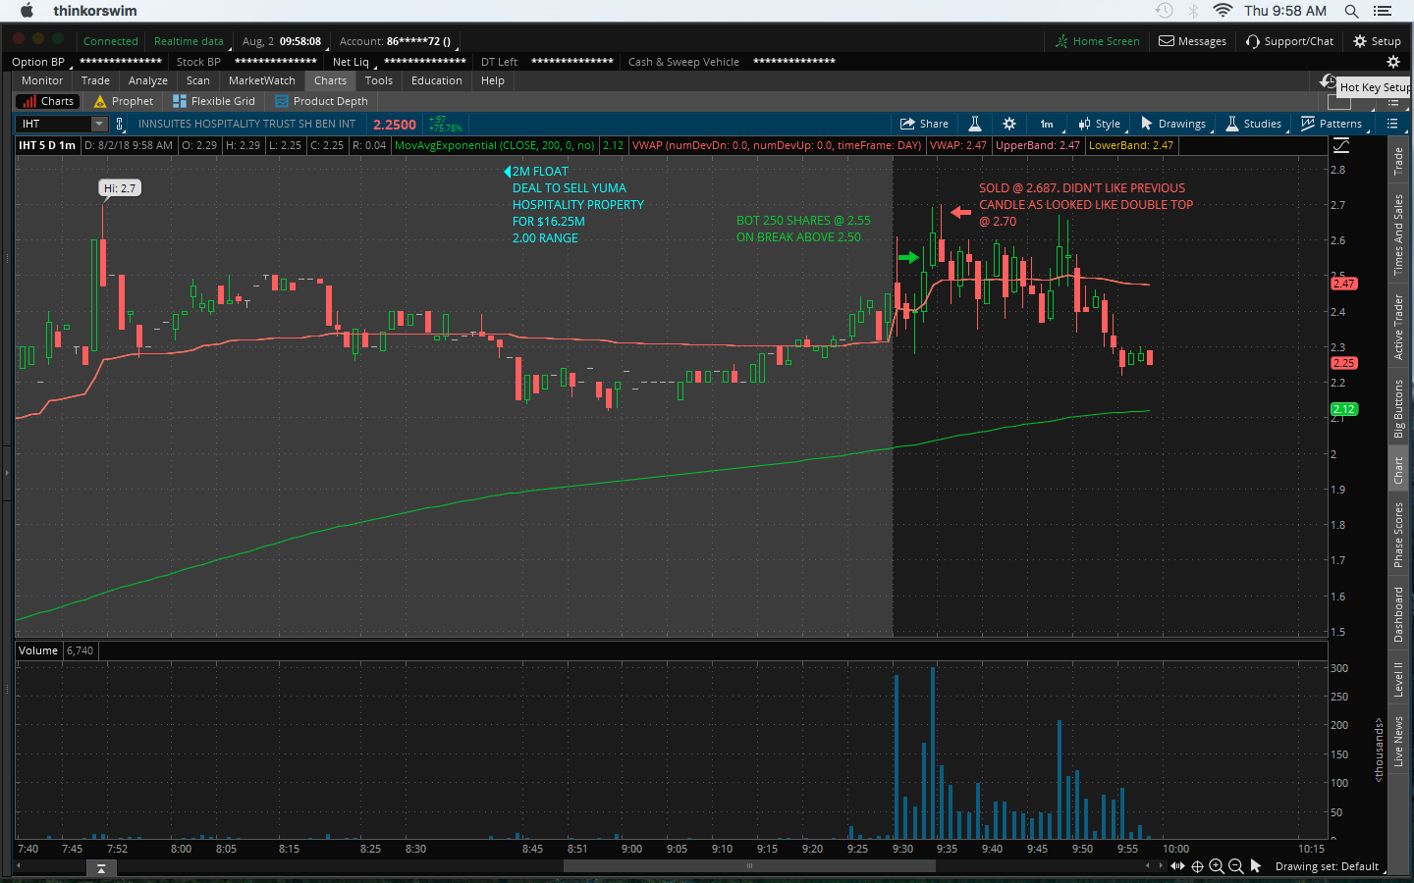The height and width of the screenshot is (883, 1414).
Task: Open the Dashboard side tab
Action: tap(1398, 614)
